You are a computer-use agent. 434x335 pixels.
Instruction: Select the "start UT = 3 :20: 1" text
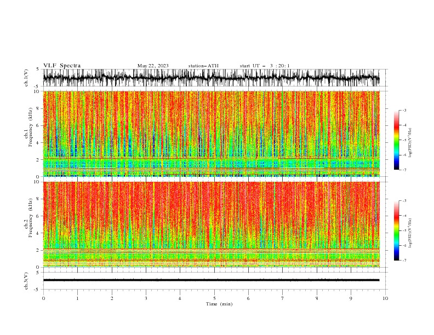click(x=264, y=66)
